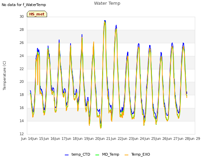Click the y-axis tick label 16
The width and height of the screenshot is (215, 161).
click(x=21, y=108)
